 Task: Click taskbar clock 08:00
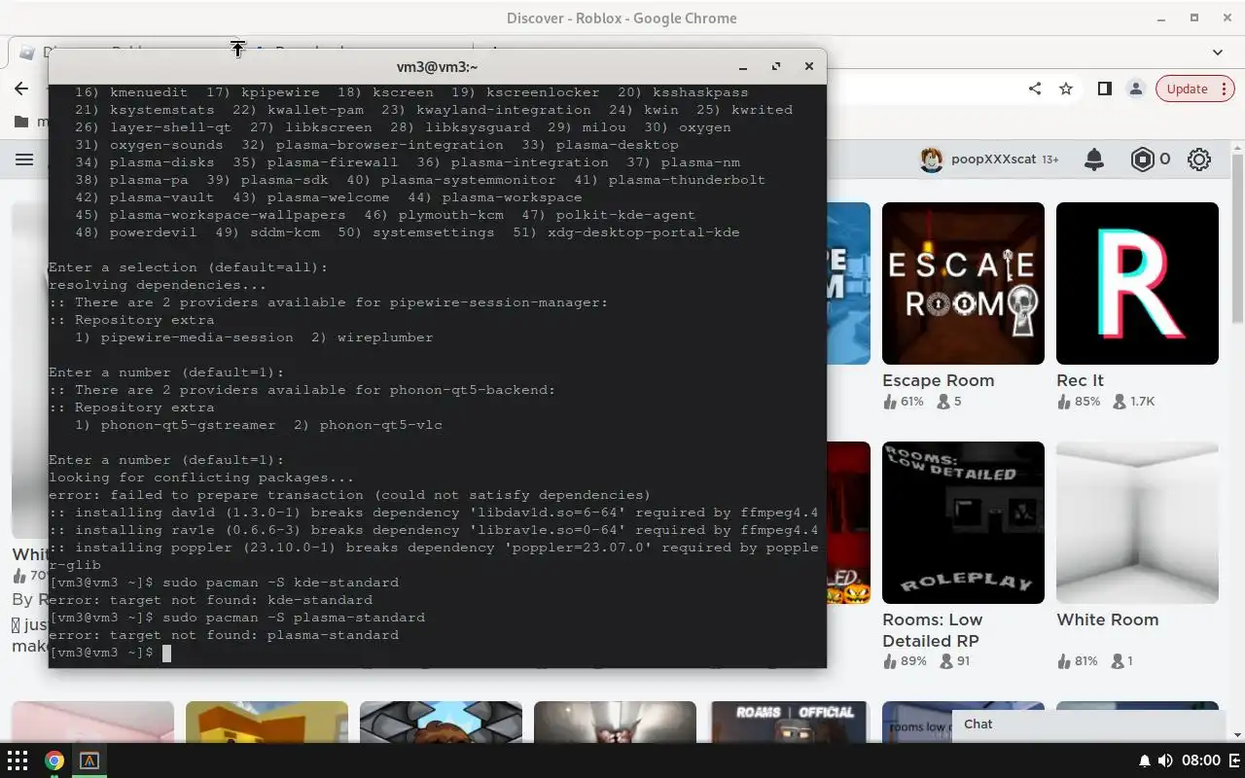coord(1202,760)
